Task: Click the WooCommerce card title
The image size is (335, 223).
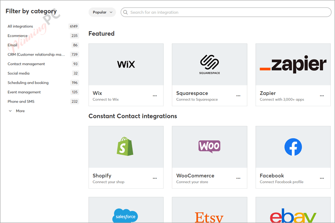Action: click(x=195, y=176)
